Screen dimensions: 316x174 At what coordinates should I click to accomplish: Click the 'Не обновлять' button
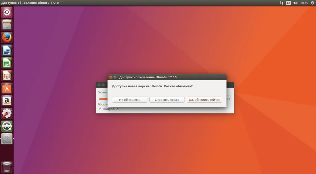click(130, 100)
